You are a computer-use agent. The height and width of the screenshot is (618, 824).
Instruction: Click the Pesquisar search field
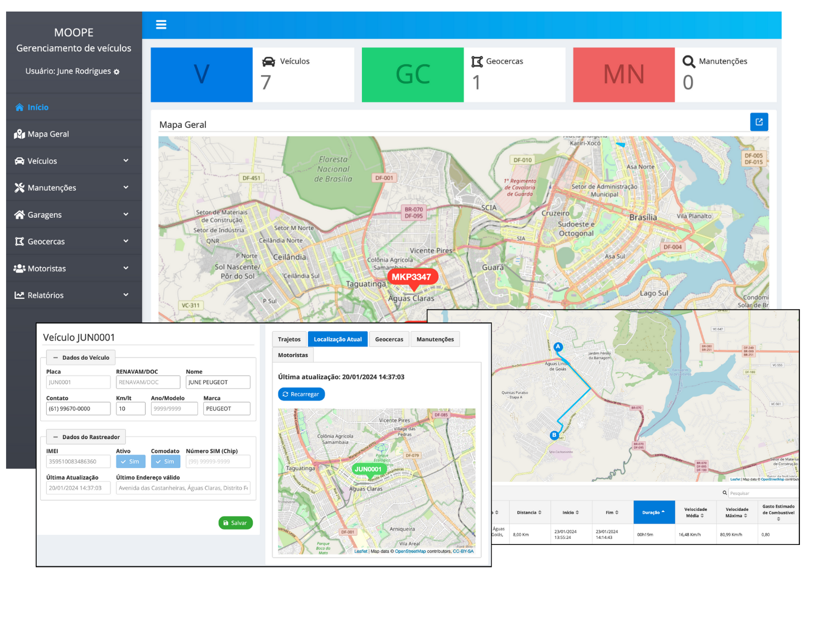(x=764, y=493)
